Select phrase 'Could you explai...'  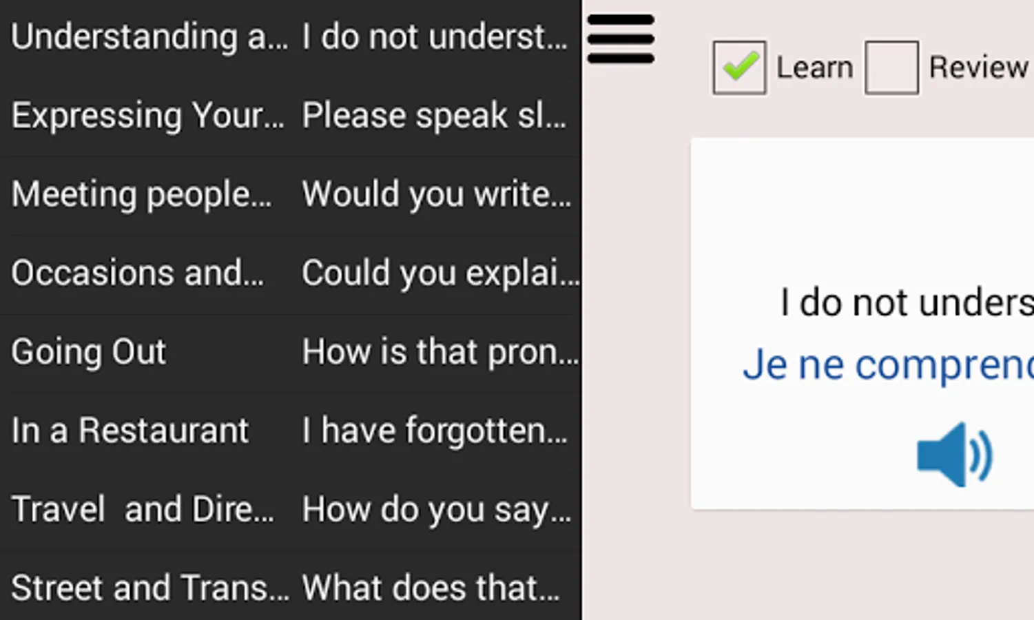440,273
